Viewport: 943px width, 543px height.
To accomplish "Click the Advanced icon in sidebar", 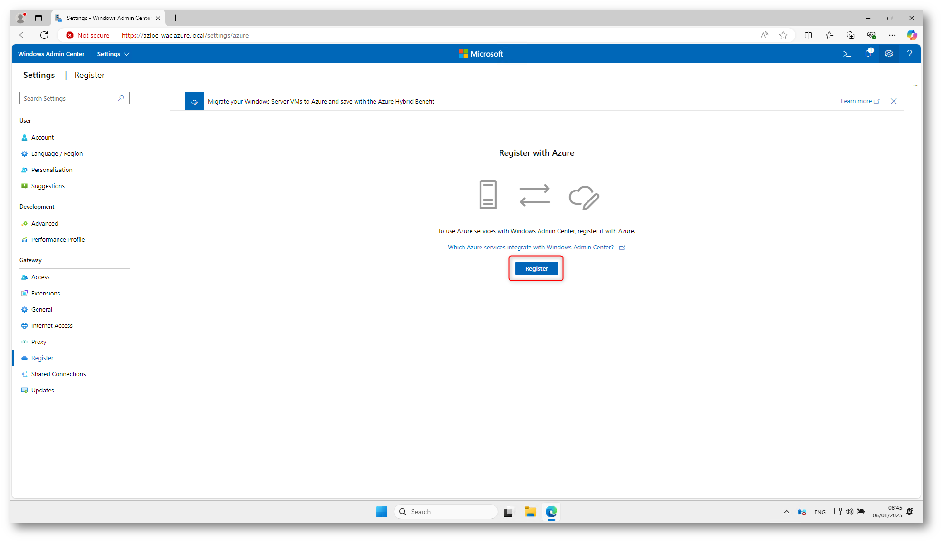I will (24, 224).
